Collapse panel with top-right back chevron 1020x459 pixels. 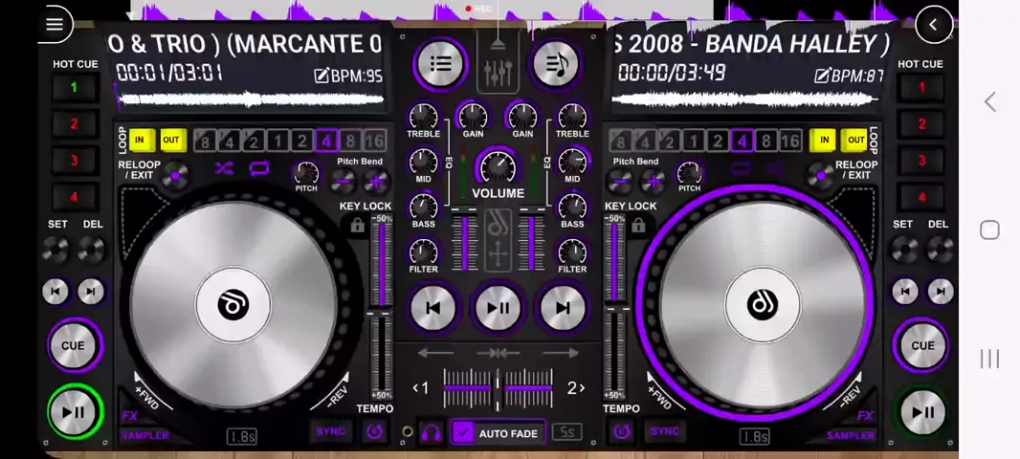933,25
